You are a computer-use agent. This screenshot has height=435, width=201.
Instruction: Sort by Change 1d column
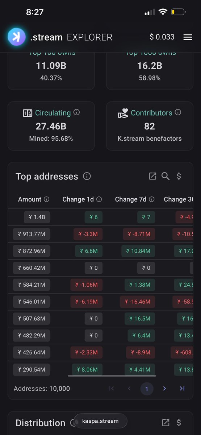pos(78,199)
